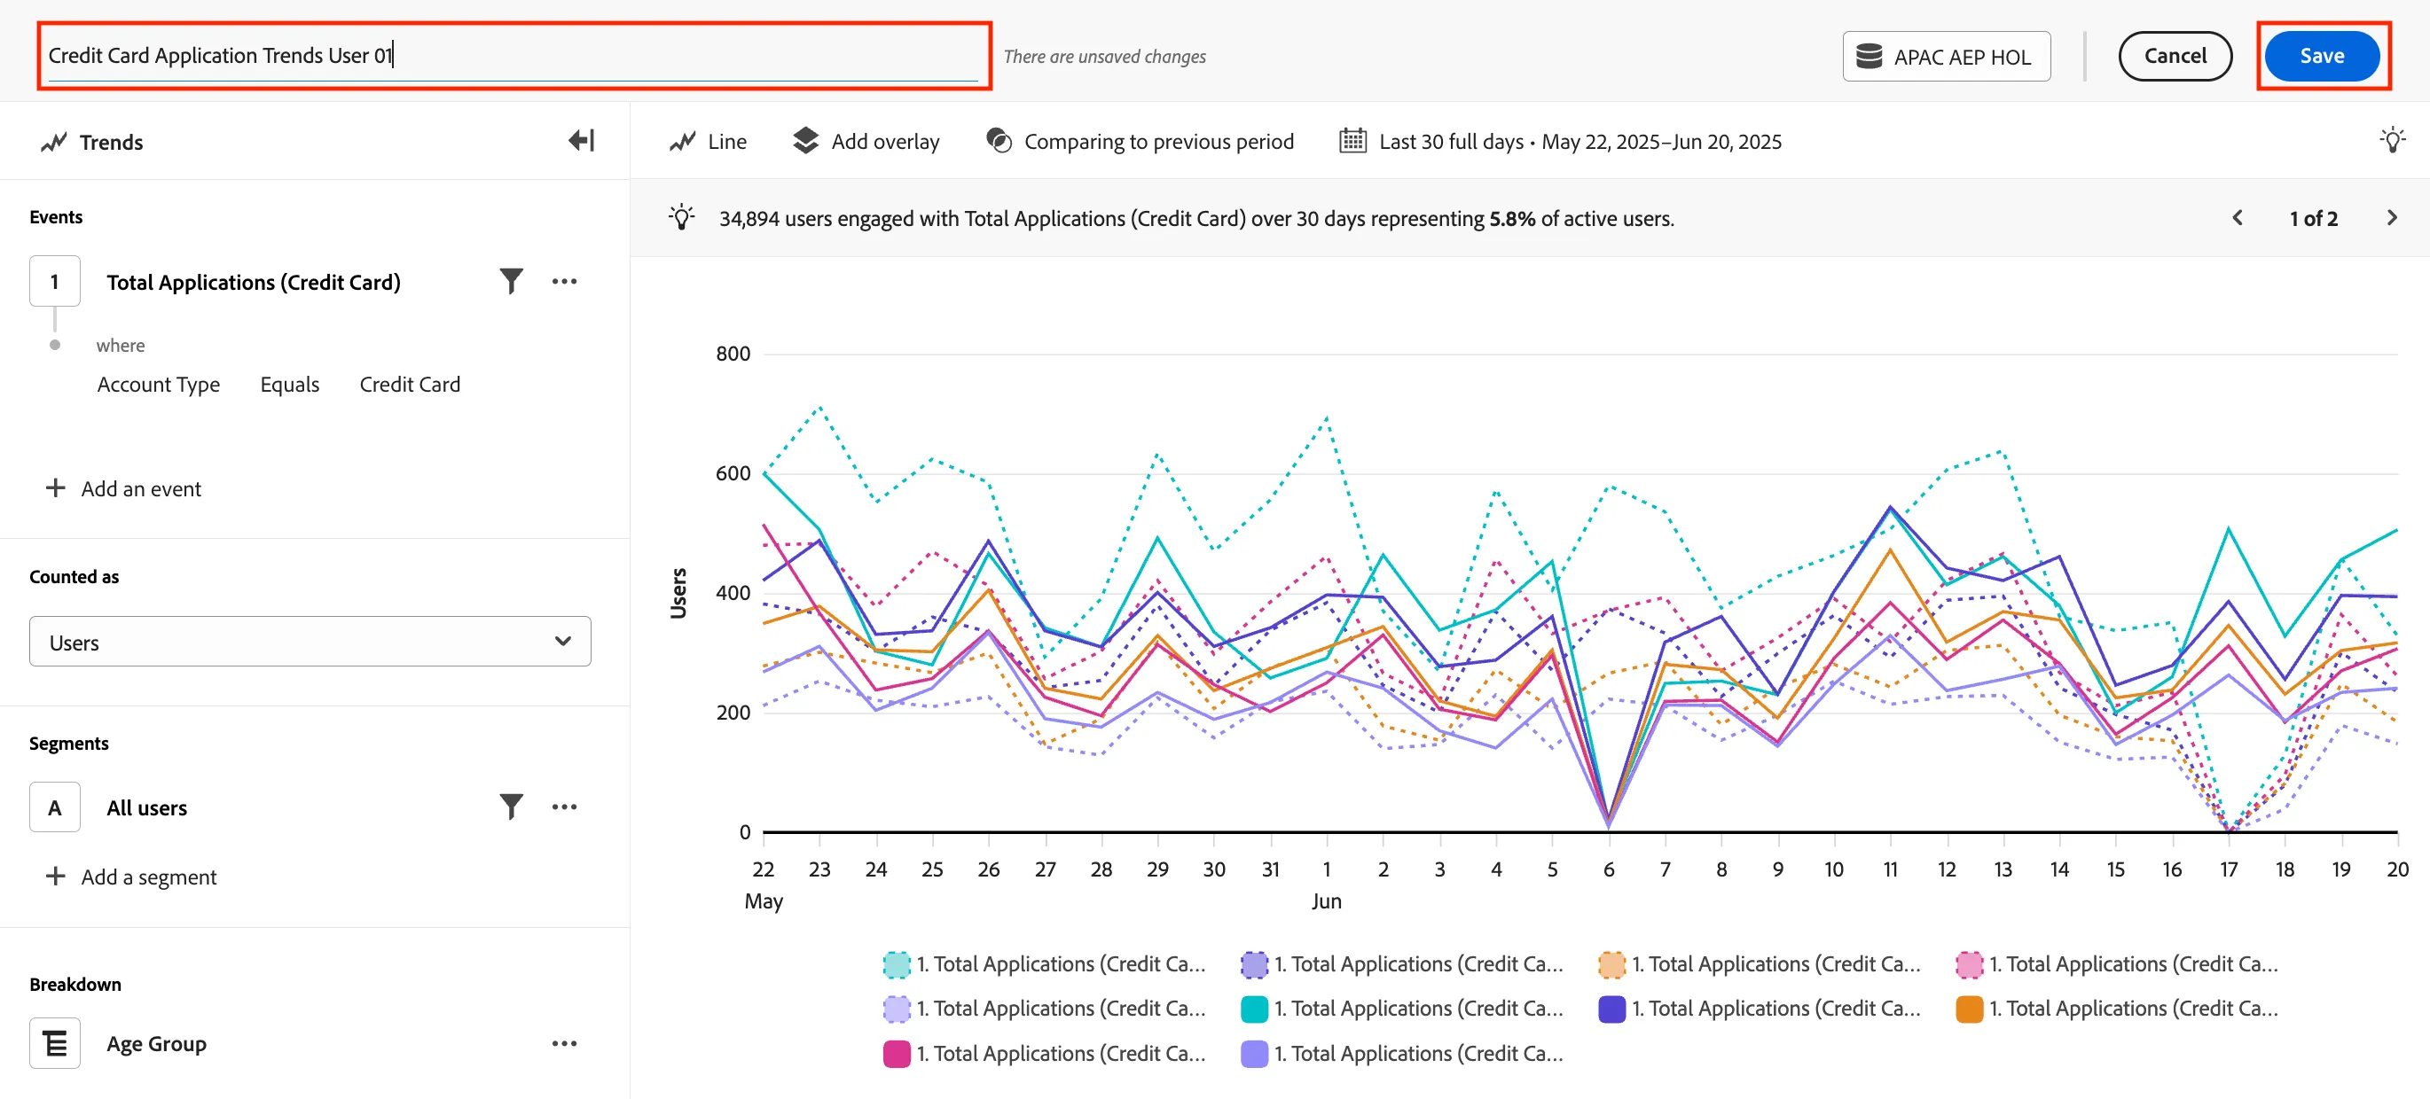Screen dimensions: 2430x1099
Task: Click the Add overlay layers icon
Action: click(x=805, y=142)
